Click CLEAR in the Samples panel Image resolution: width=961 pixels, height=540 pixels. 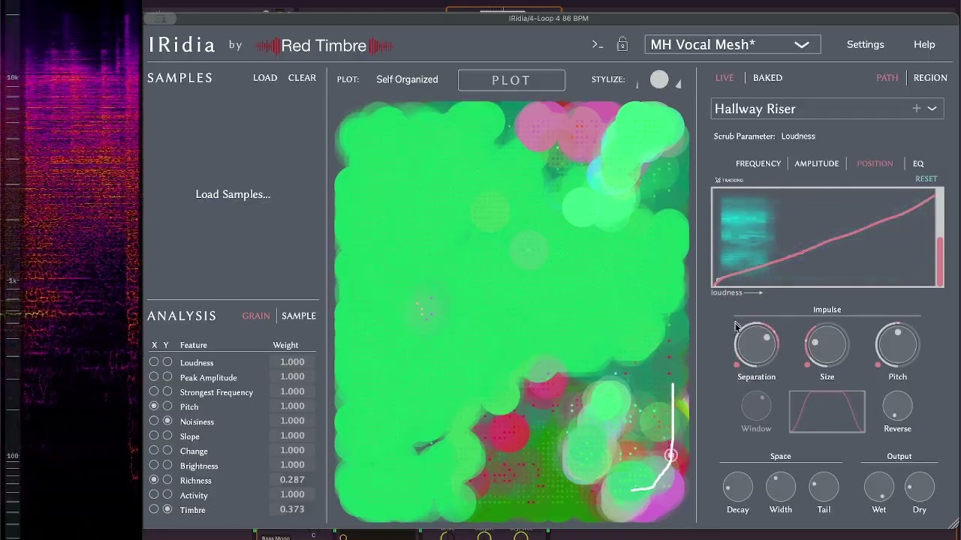pos(302,78)
